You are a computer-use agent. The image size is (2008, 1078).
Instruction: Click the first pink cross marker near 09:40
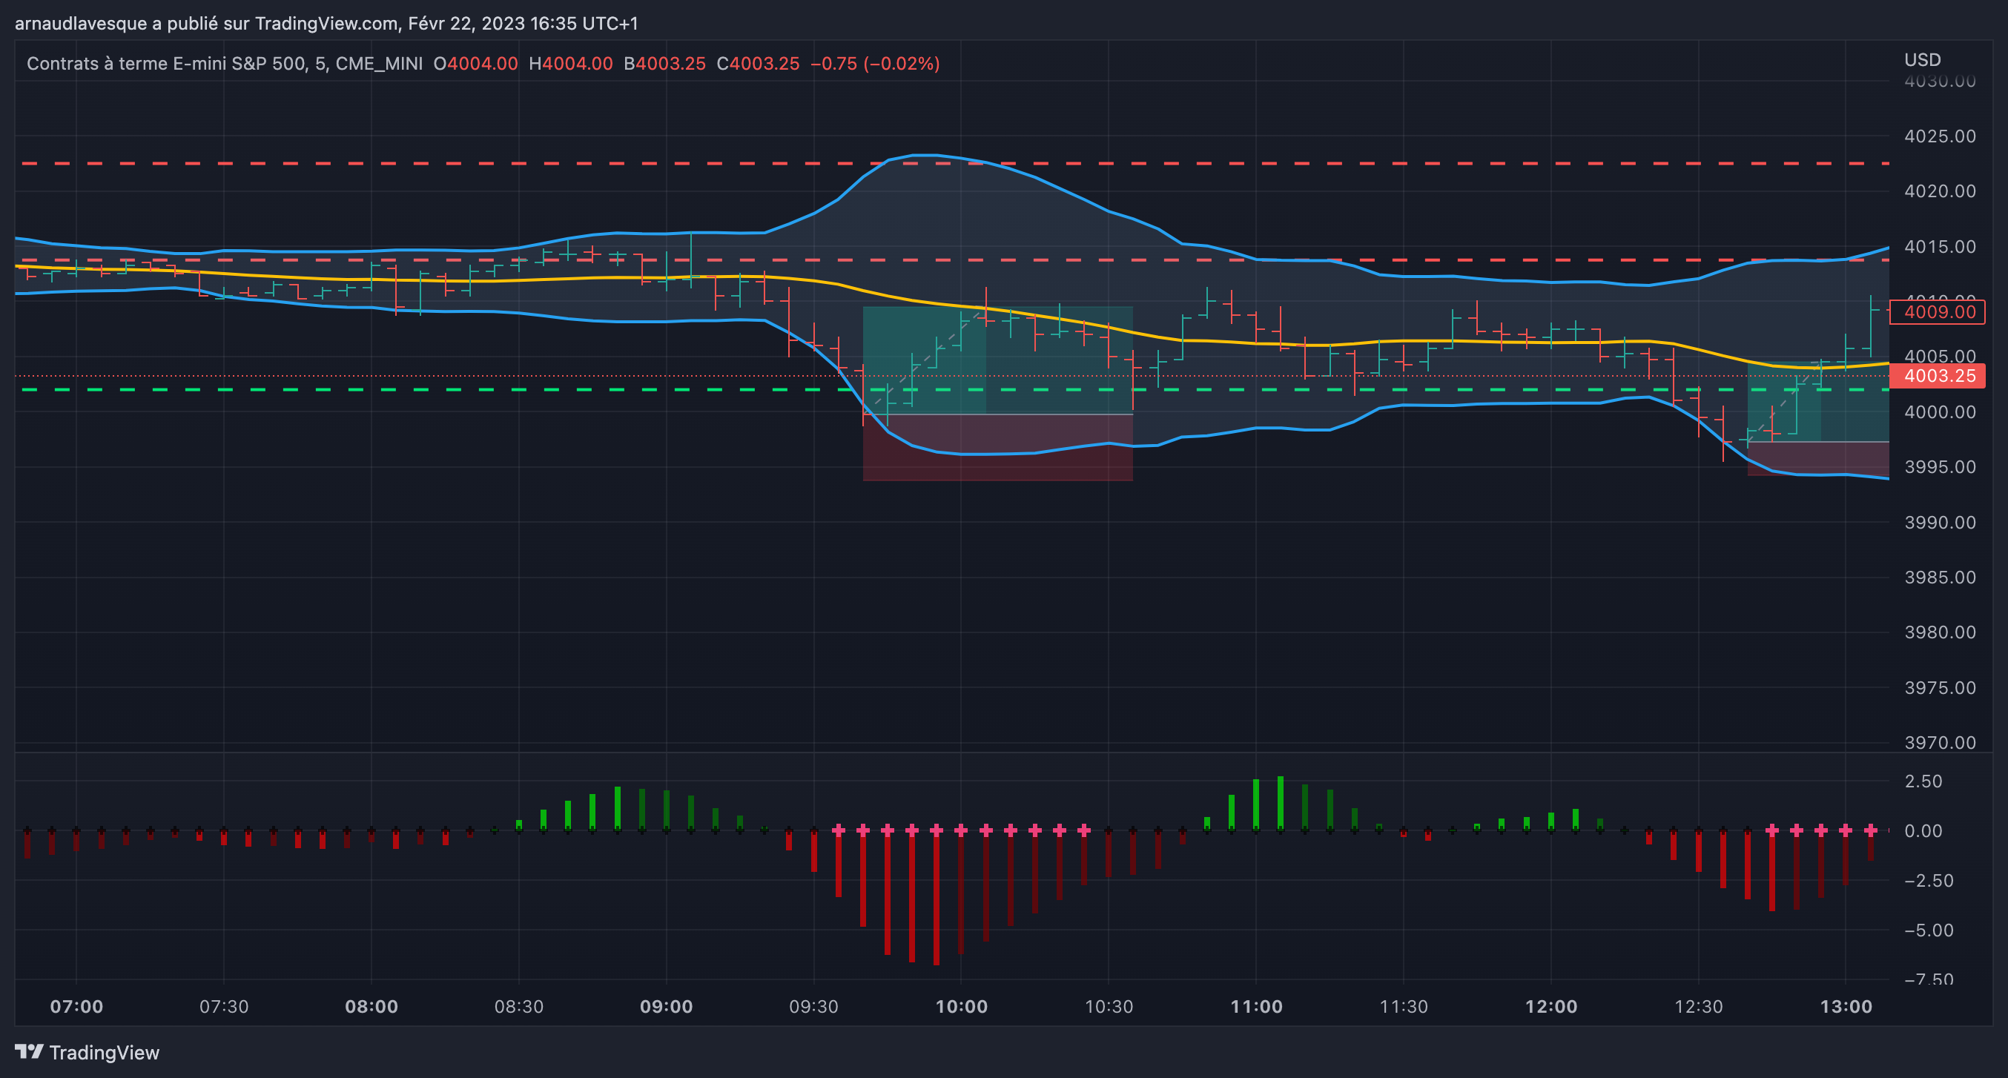[839, 830]
